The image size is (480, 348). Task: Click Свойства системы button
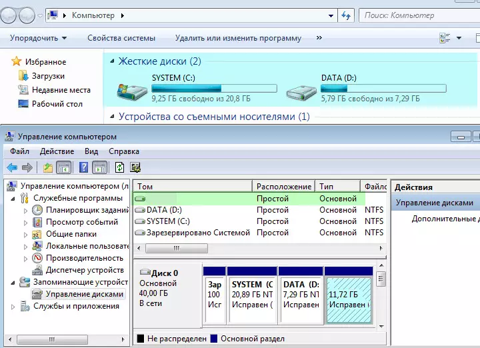[x=121, y=38]
